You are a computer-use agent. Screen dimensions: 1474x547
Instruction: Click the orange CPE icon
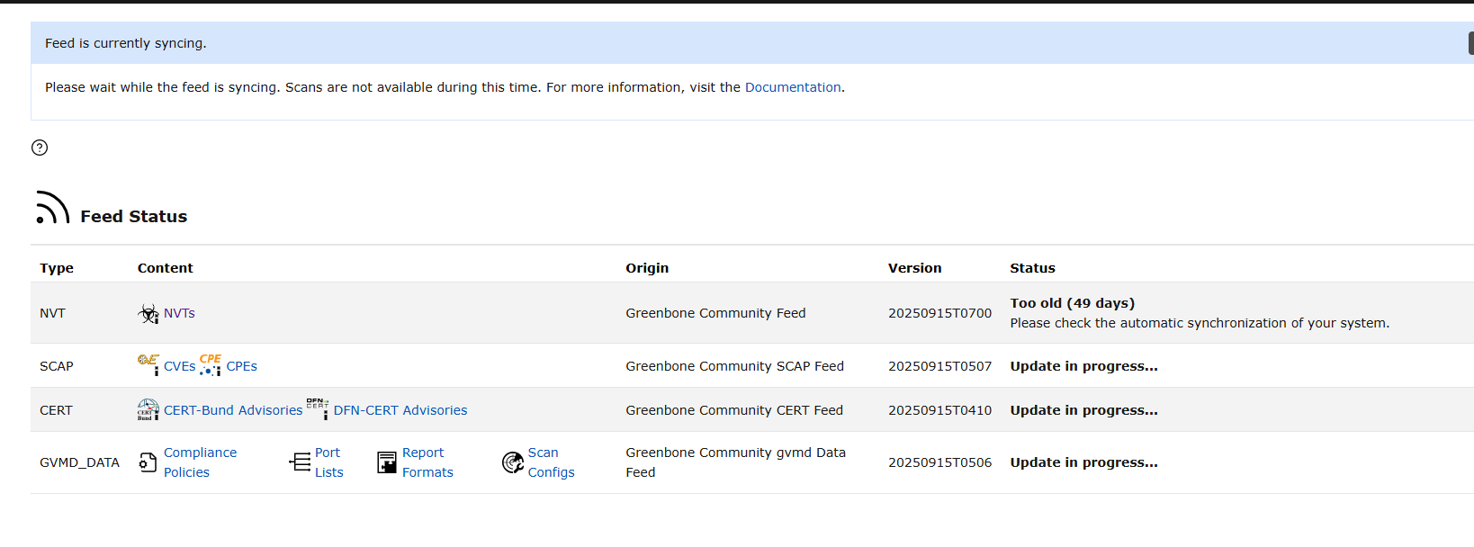(211, 364)
